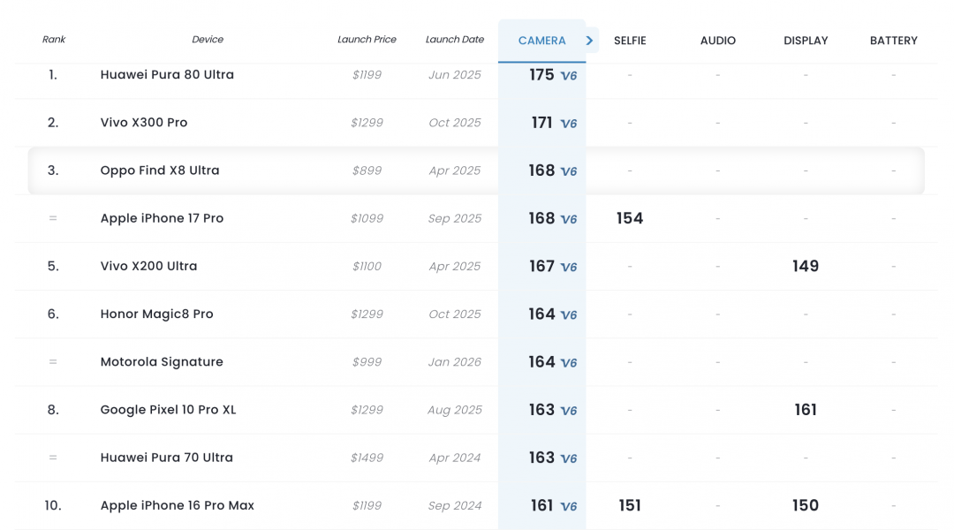
Task: Click selfie score 151 for iPhone 16 Pro Max
Action: pos(630,505)
